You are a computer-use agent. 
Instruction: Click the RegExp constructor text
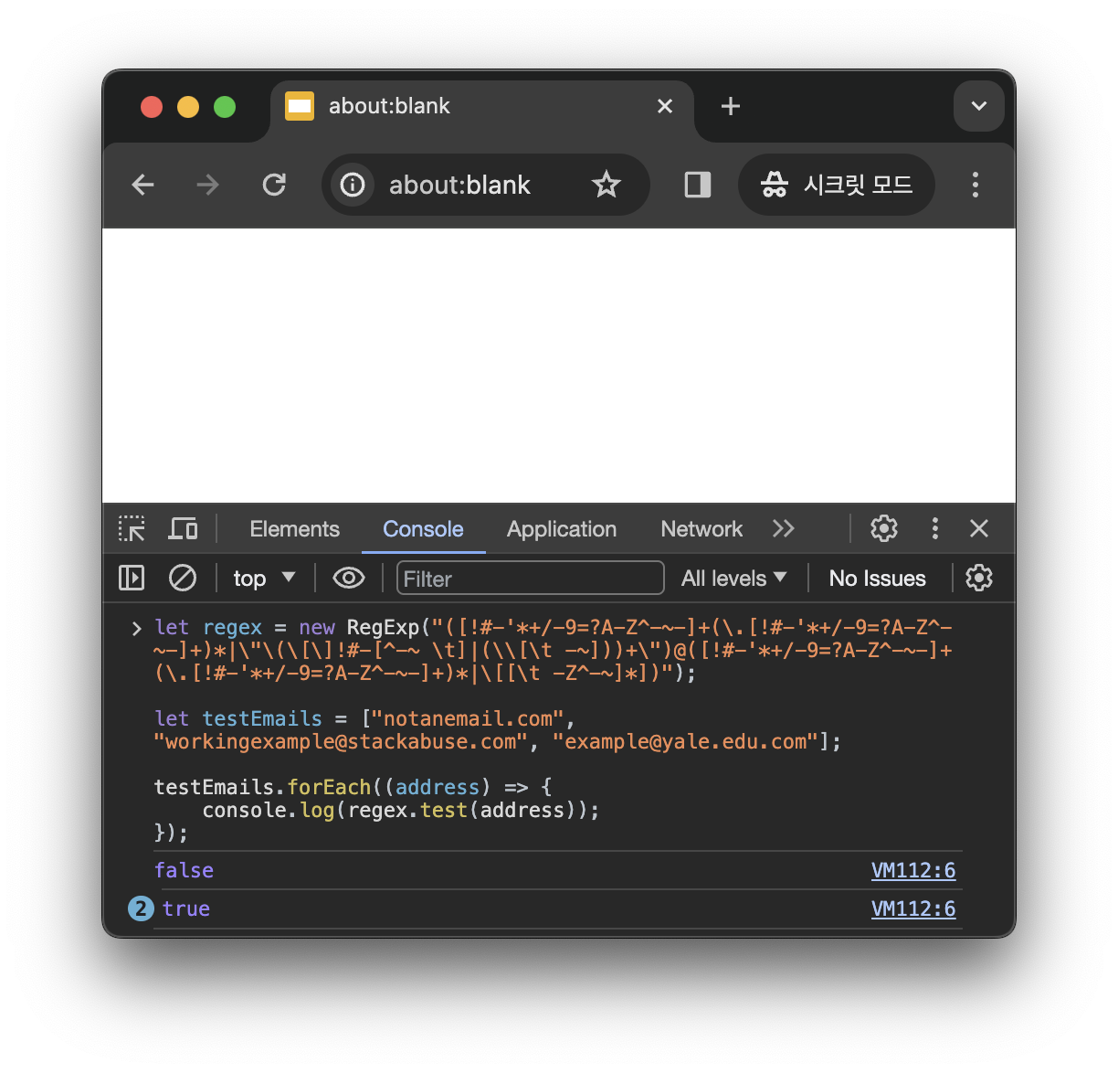(383, 627)
